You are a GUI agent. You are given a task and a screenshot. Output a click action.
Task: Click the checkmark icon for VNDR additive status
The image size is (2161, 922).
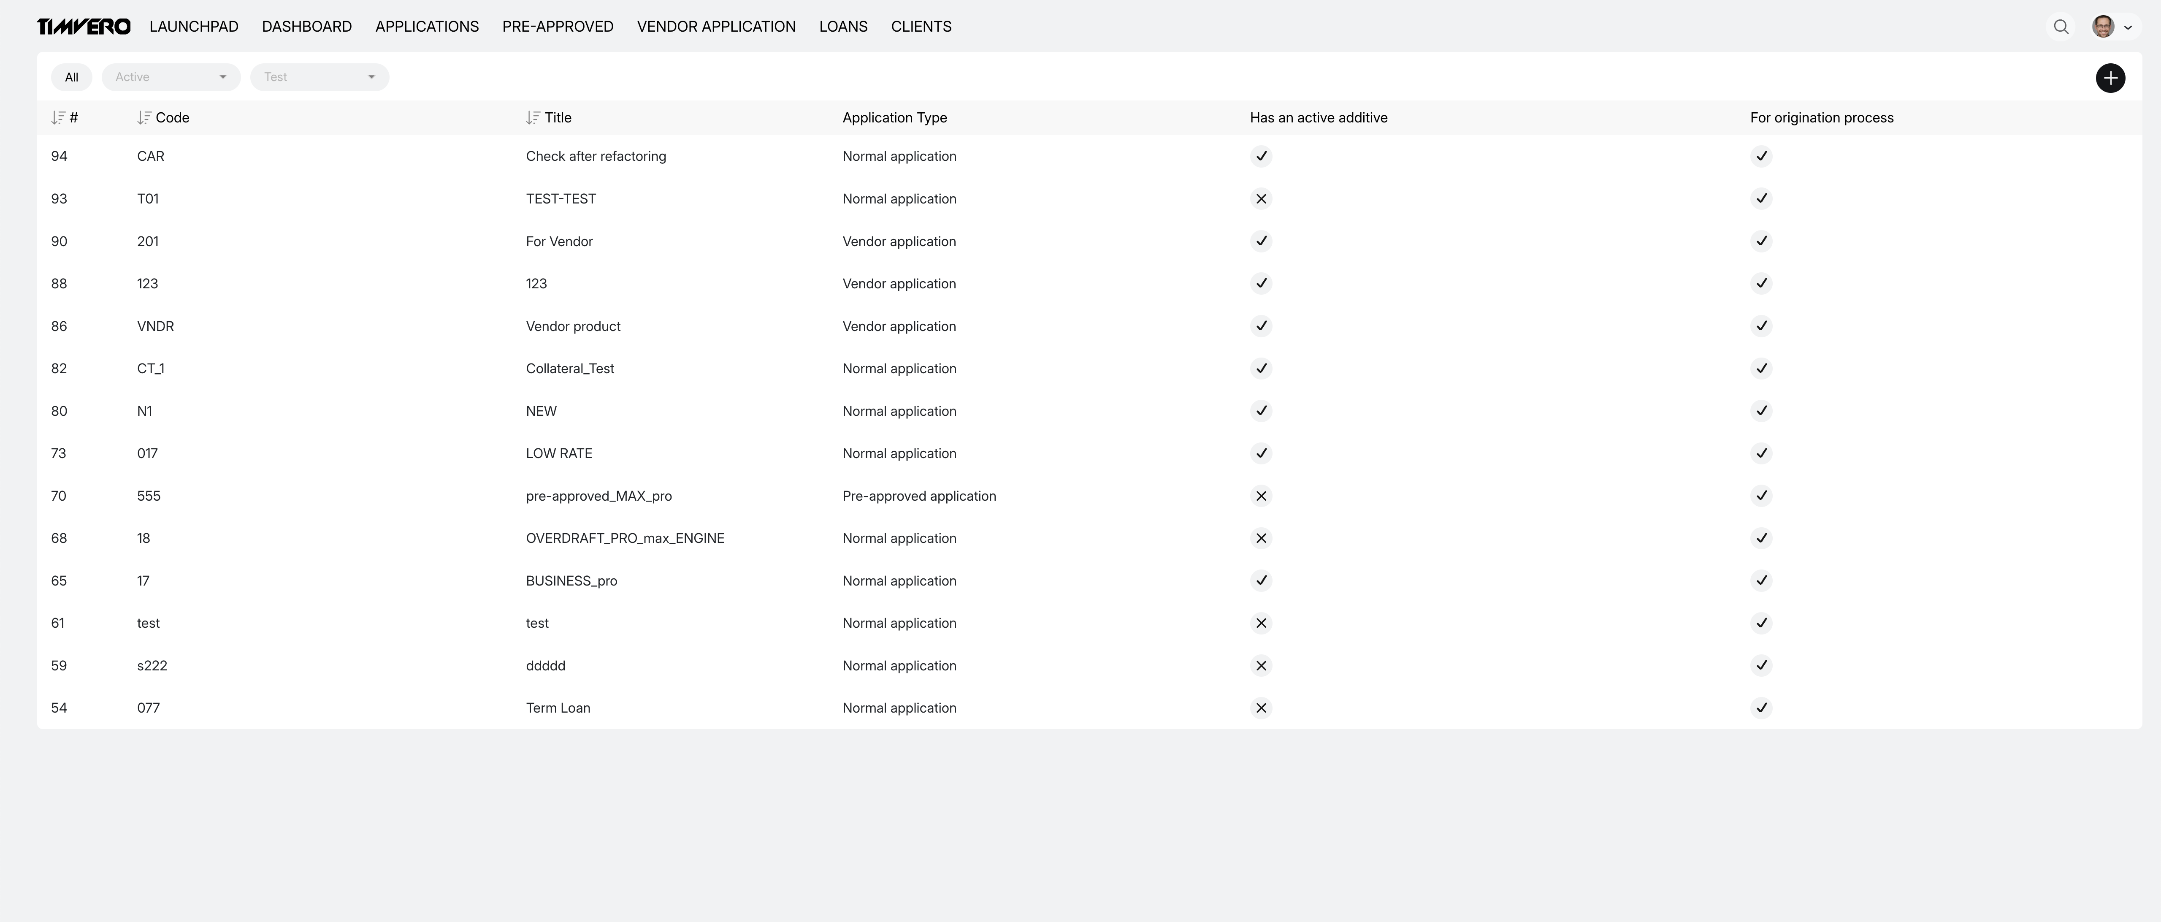(1261, 326)
